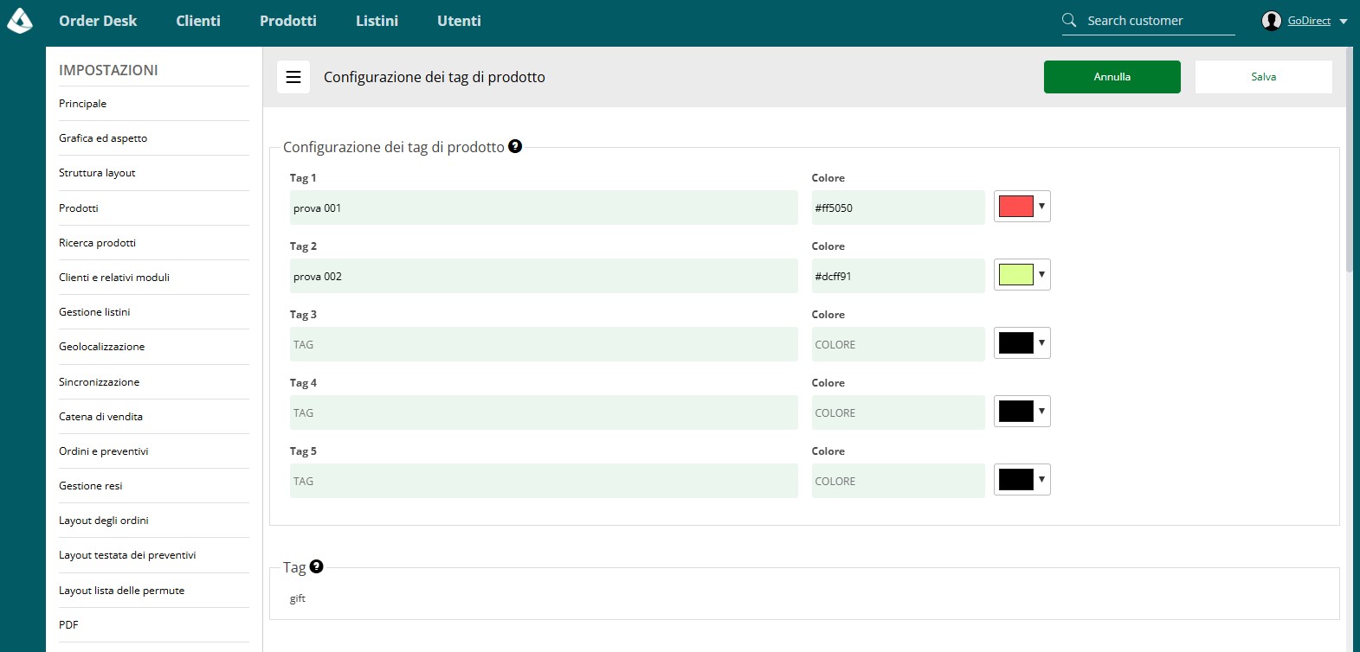1360x652 pixels.
Task: Click the Annulla button
Action: pyautogui.click(x=1112, y=77)
